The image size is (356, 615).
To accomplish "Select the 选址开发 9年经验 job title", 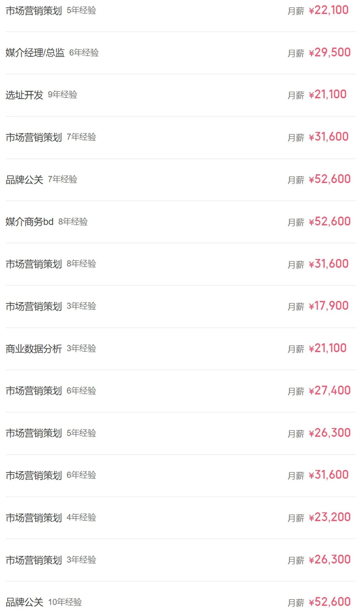I will pyautogui.click(x=25, y=95).
